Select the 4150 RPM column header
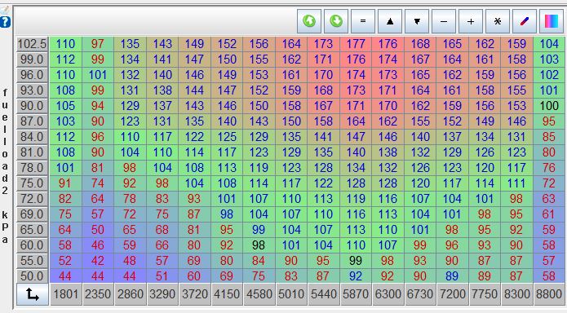The width and height of the screenshot is (567, 313). click(227, 294)
